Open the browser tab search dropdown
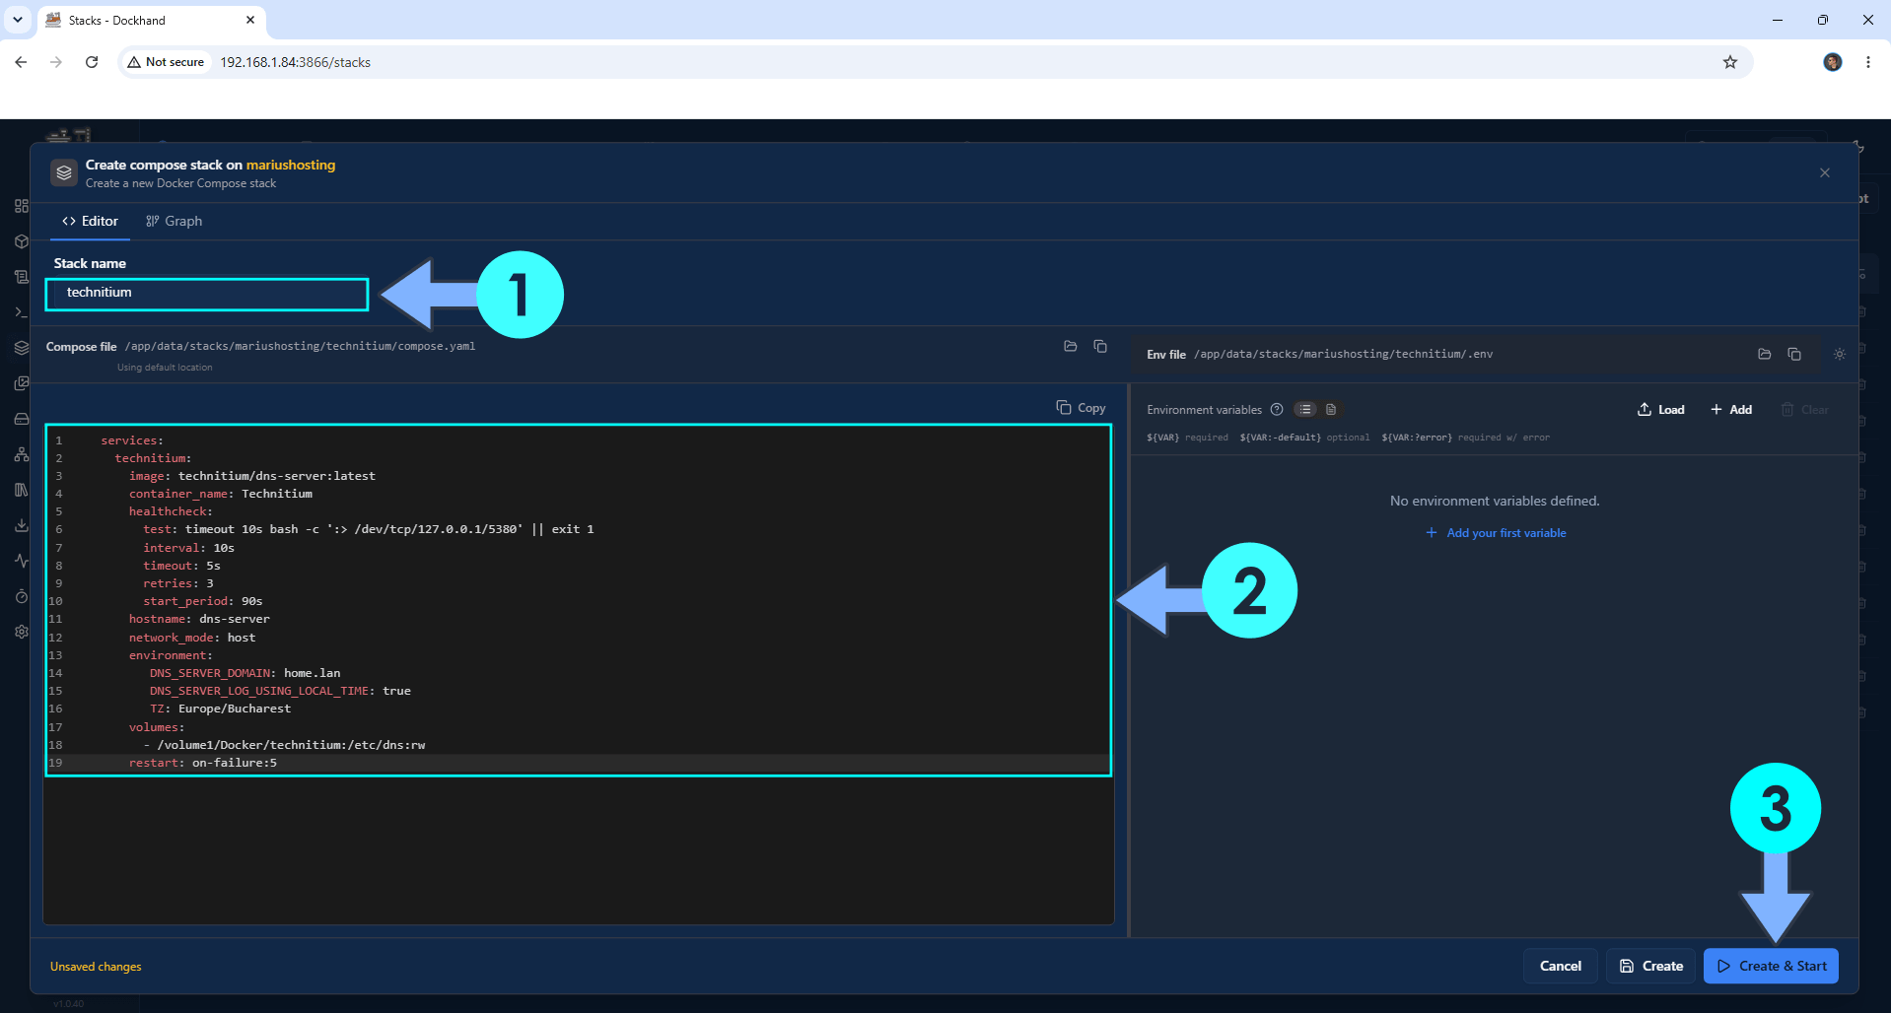Viewport: 1891px width, 1013px height. tap(18, 20)
